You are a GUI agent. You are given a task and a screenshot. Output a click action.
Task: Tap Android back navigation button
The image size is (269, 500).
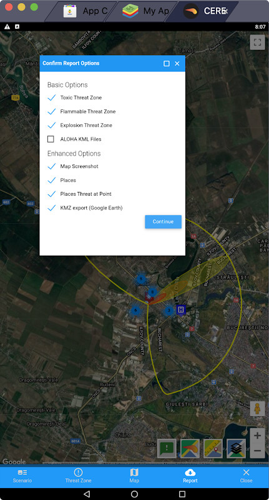pos(87,494)
